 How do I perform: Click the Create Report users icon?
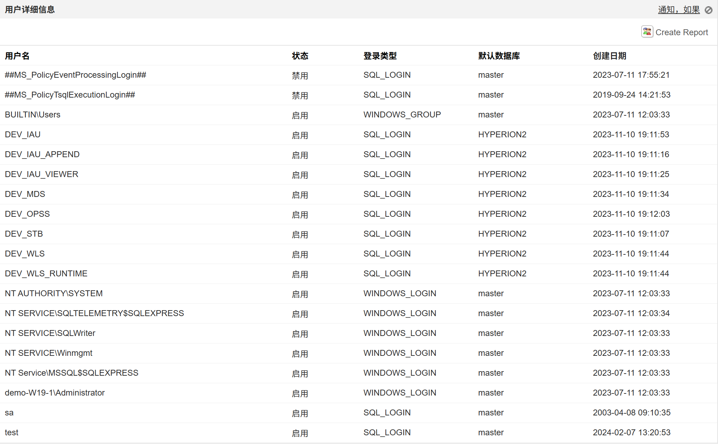[647, 32]
